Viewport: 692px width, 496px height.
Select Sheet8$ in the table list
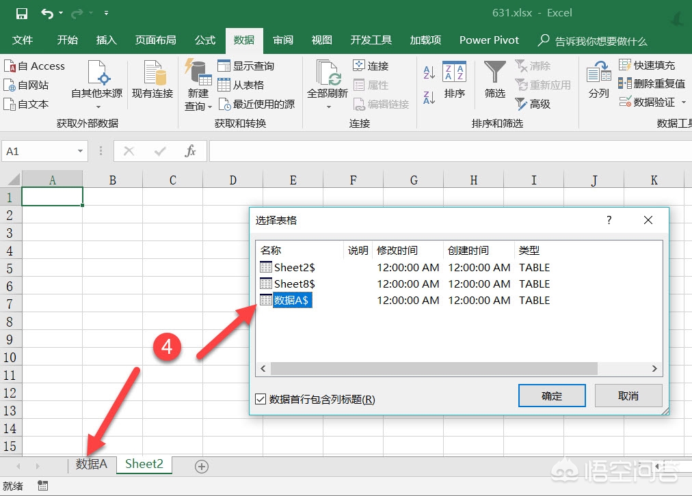(x=294, y=284)
